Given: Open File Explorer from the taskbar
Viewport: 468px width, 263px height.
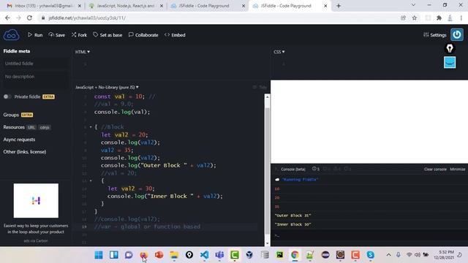Looking at the screenshot, I should (x=174, y=255).
